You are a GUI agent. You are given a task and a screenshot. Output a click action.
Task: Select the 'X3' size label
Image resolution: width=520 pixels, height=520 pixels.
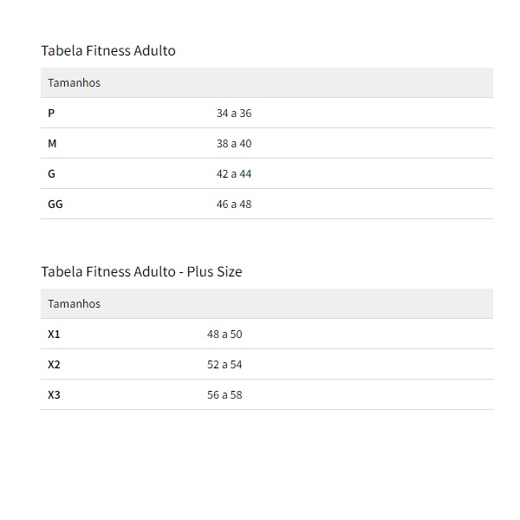coord(54,395)
